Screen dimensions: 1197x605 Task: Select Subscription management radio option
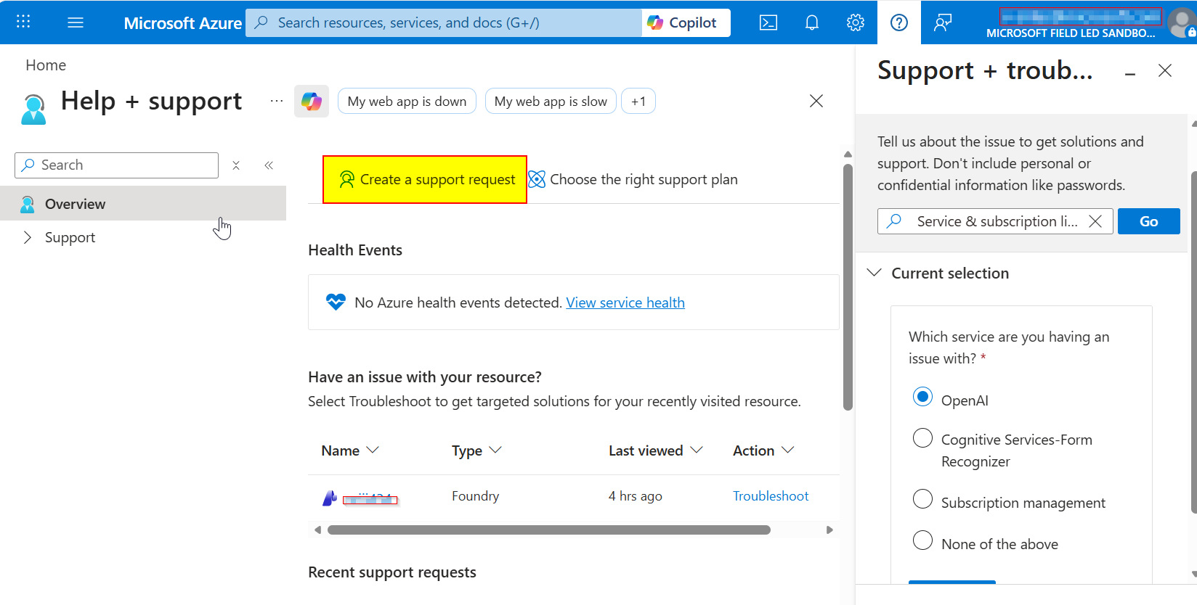[x=922, y=499]
